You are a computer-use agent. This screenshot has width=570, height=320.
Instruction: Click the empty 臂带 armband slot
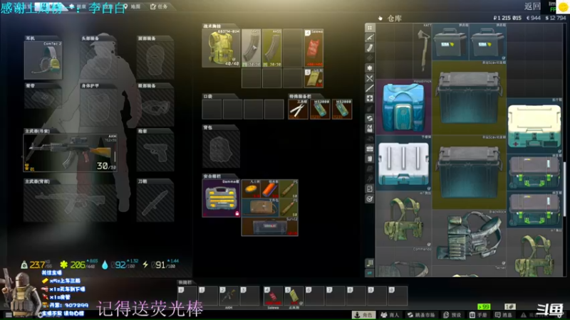pos(43,98)
